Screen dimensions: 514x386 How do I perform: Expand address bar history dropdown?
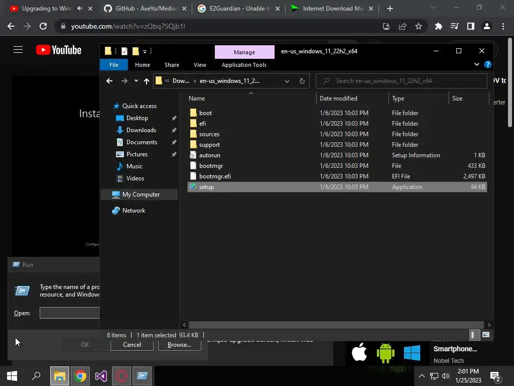click(287, 81)
